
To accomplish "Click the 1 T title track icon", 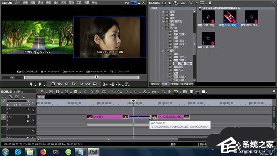I will [27, 129].
